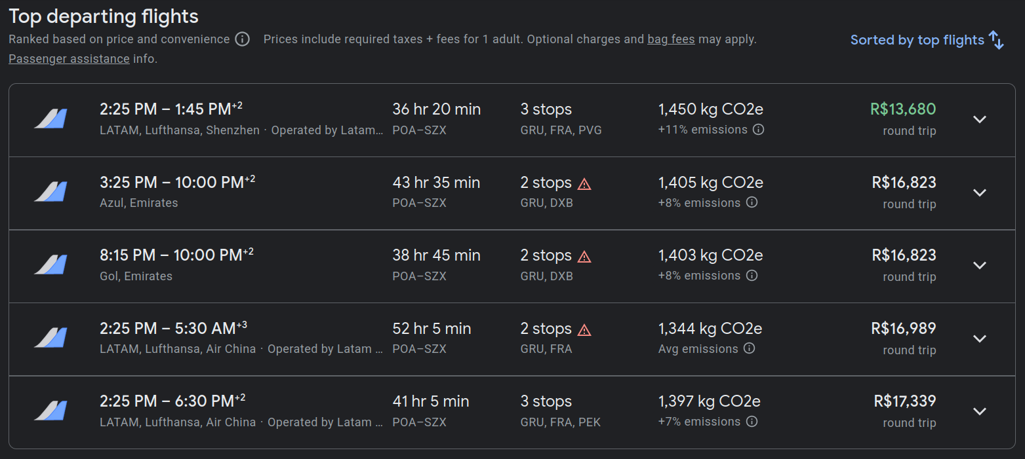Select the 2:25 PM – 6:30 PM flight row
This screenshot has width=1025, height=459.
512,412
